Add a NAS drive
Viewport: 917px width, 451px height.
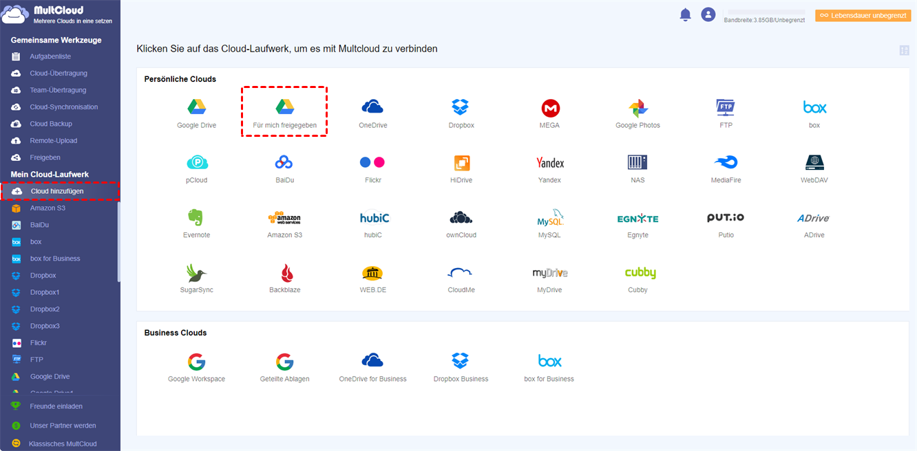point(637,168)
